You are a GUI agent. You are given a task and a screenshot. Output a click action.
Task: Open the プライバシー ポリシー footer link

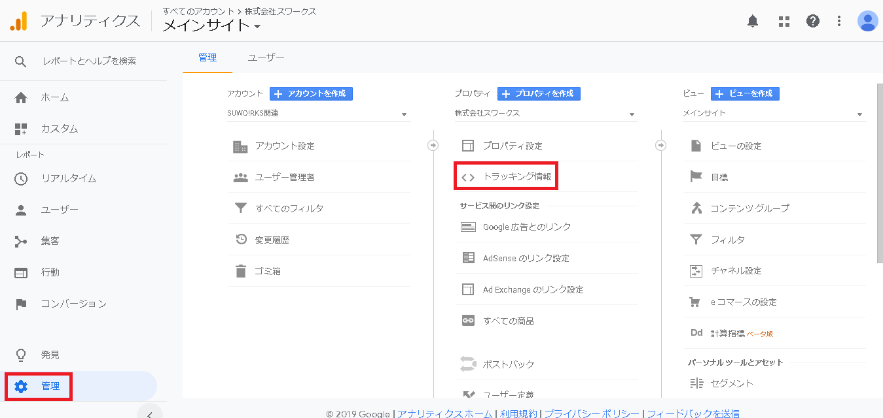tap(592, 413)
